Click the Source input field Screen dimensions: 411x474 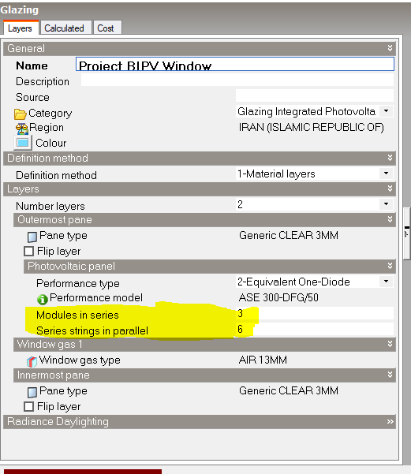click(315, 96)
